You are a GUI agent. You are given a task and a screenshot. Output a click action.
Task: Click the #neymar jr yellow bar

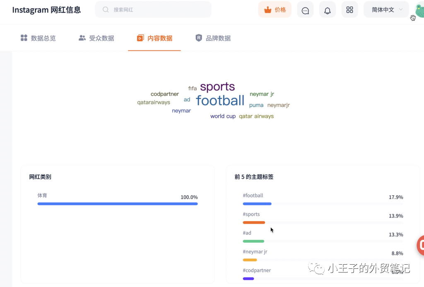point(250,260)
